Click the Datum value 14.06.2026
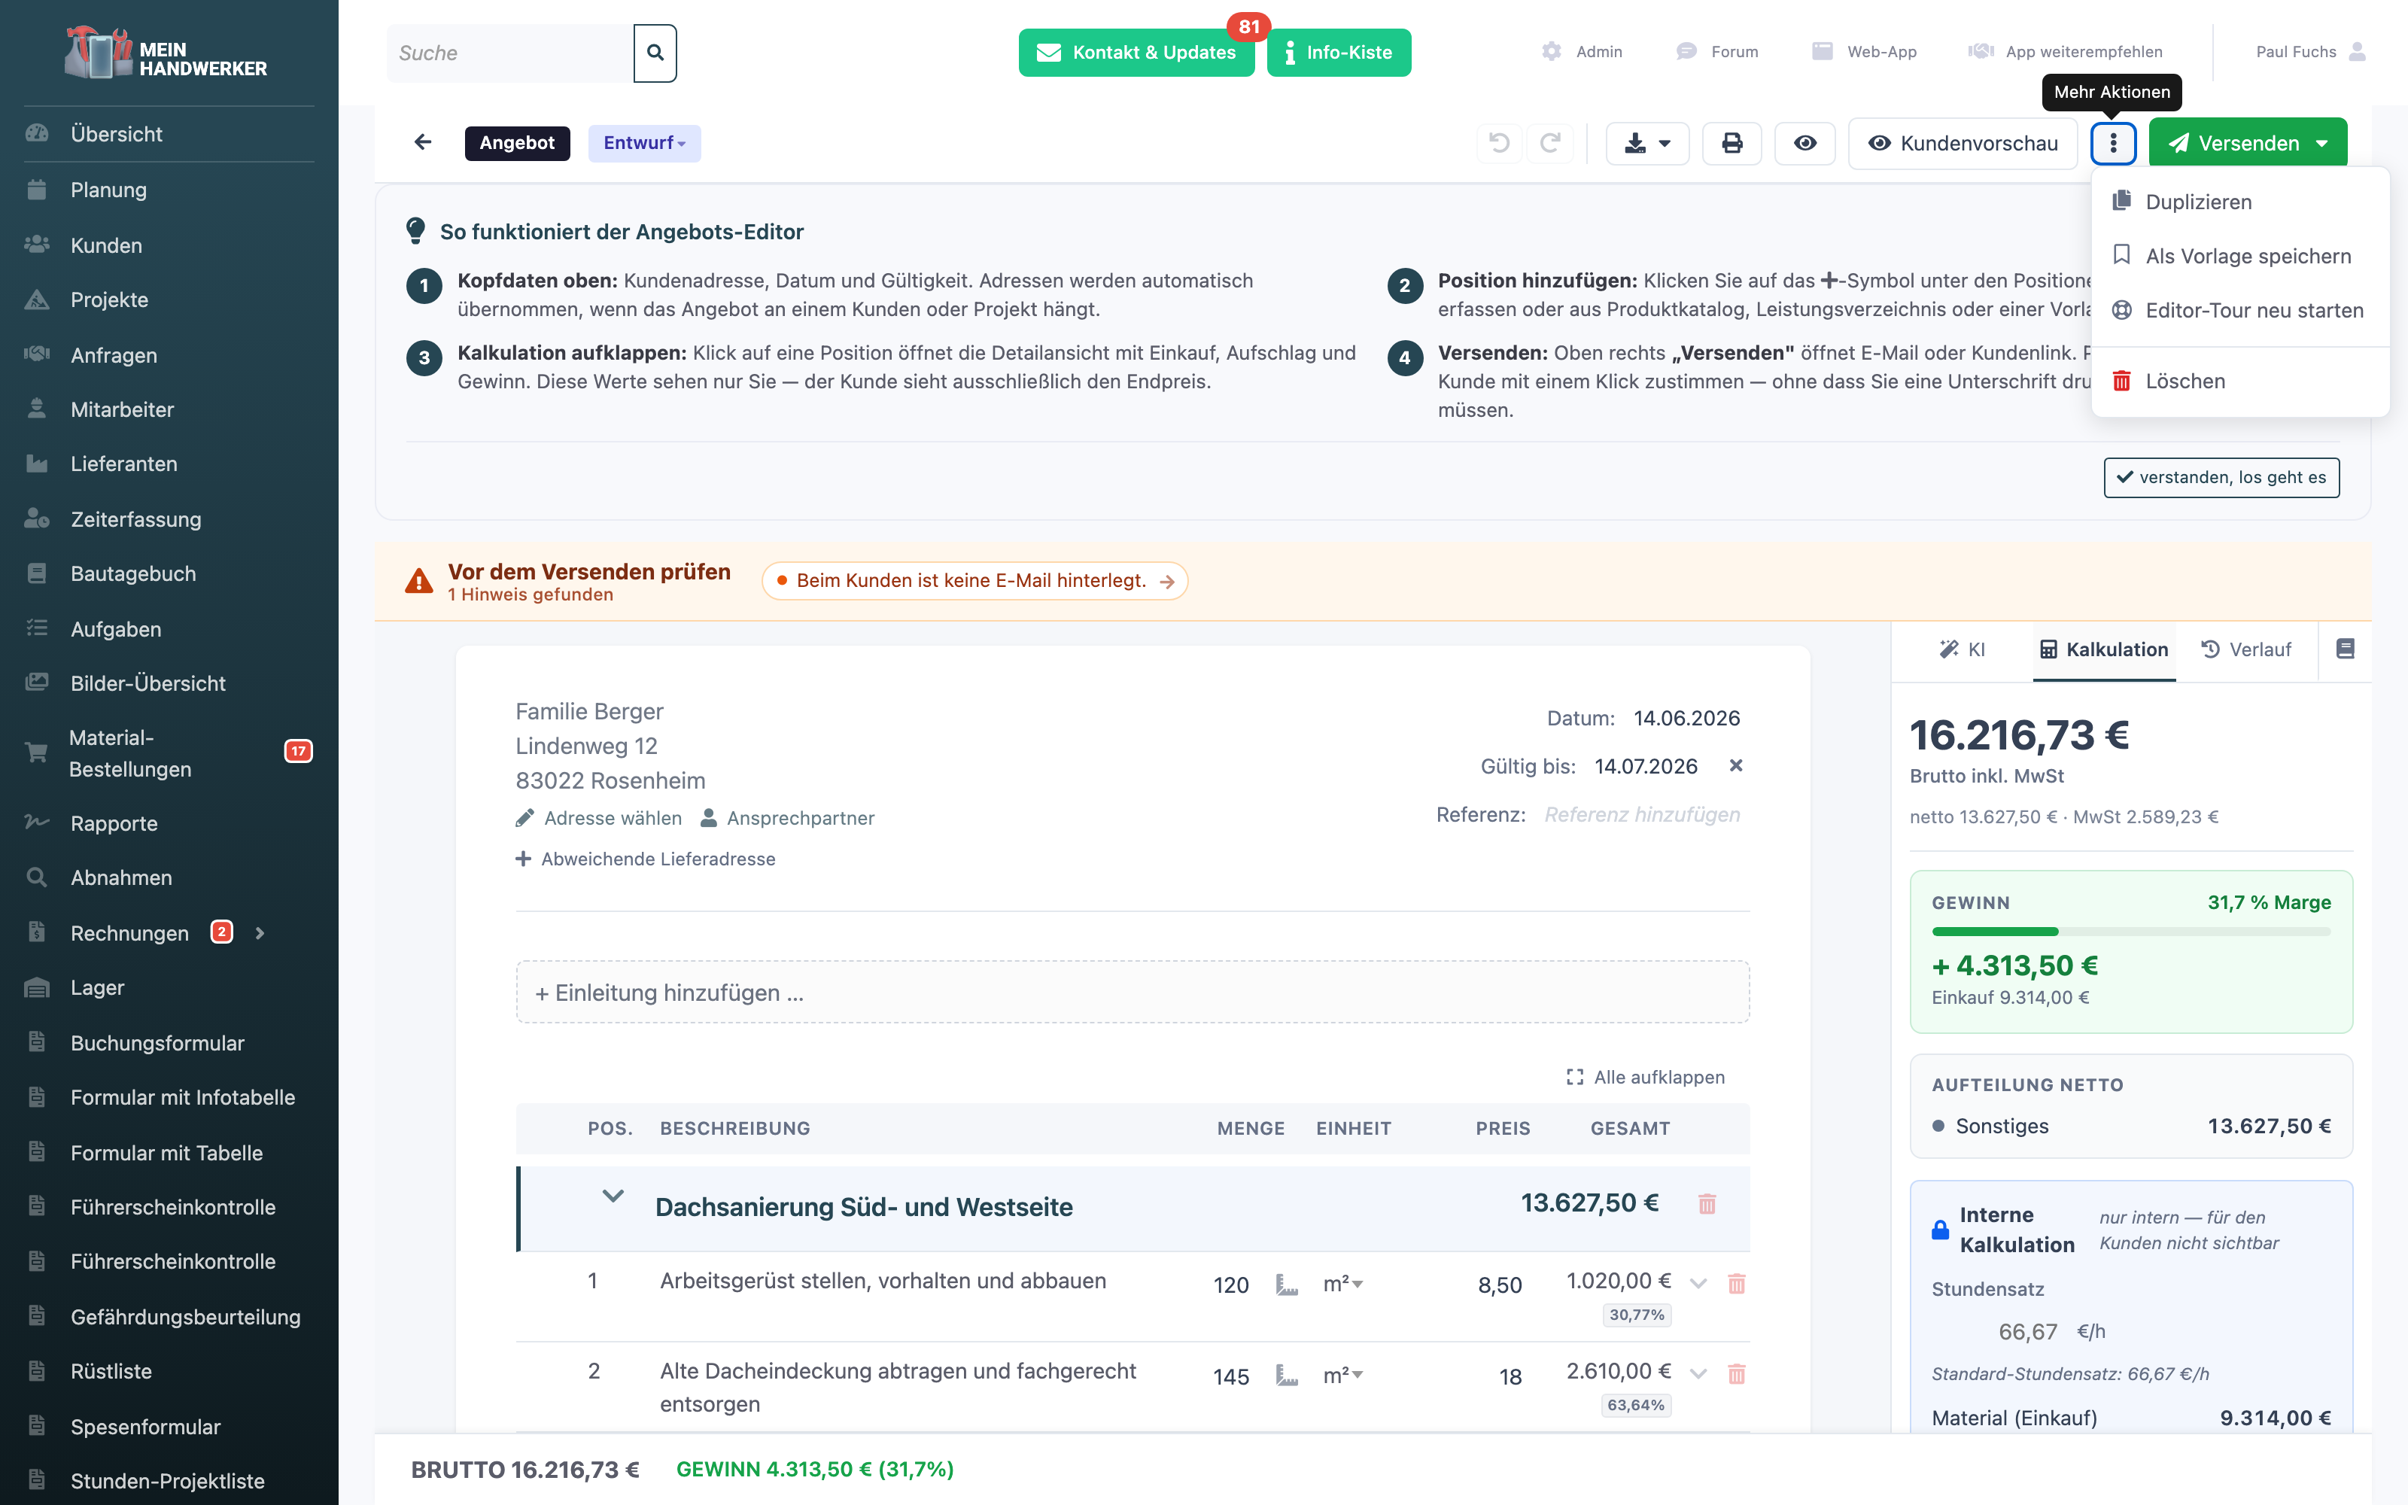This screenshot has height=1505, width=2408. click(x=1686, y=718)
